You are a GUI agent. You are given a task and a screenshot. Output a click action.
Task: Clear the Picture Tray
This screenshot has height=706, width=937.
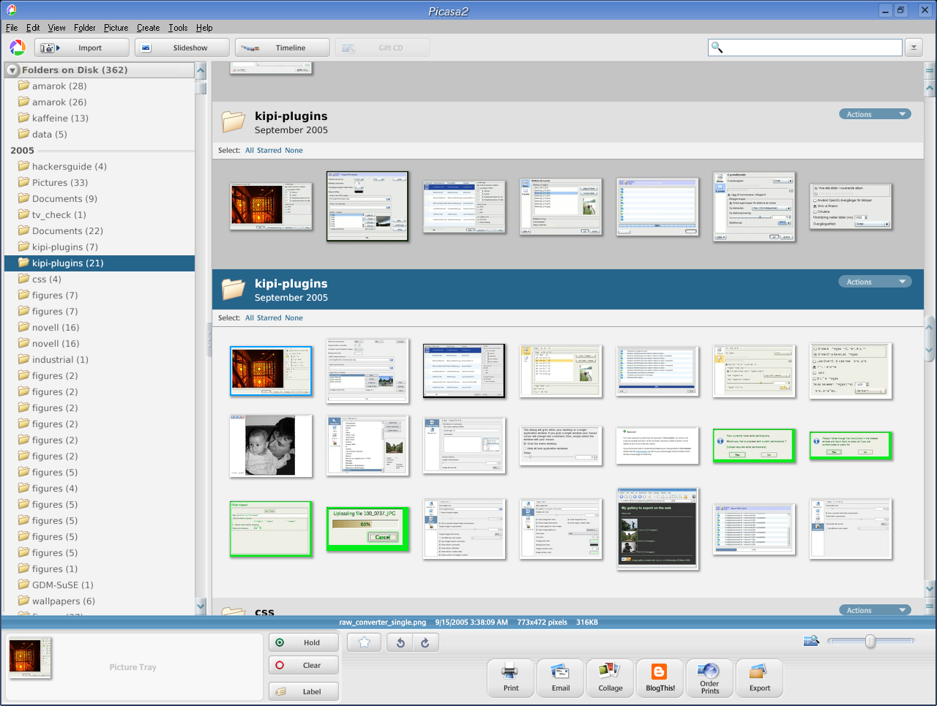click(x=303, y=665)
